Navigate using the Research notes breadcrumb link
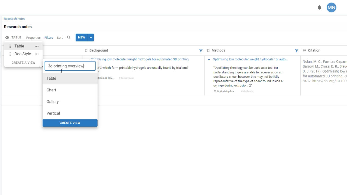Image resolution: width=347 pixels, height=195 pixels. 14,19
